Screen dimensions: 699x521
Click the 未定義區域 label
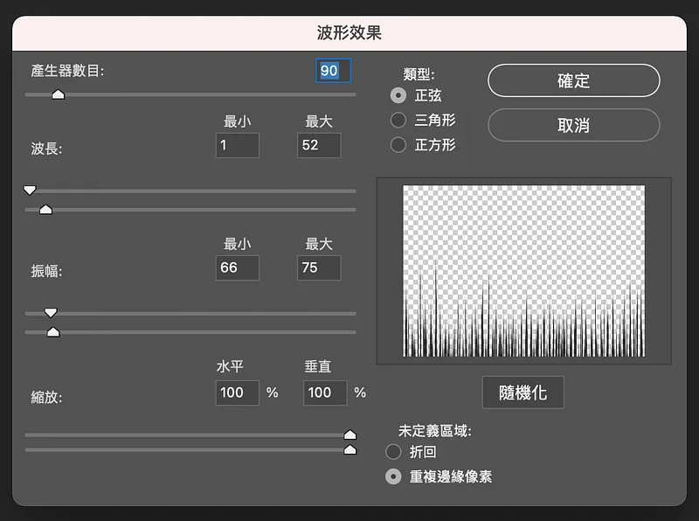[x=434, y=431]
